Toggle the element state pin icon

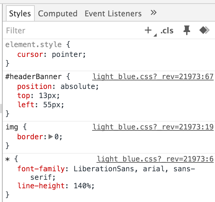[x=187, y=30]
